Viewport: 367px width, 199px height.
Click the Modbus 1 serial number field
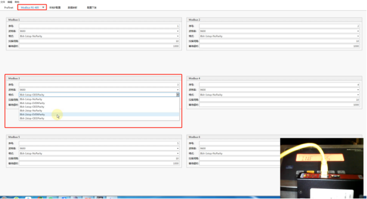coord(99,26)
